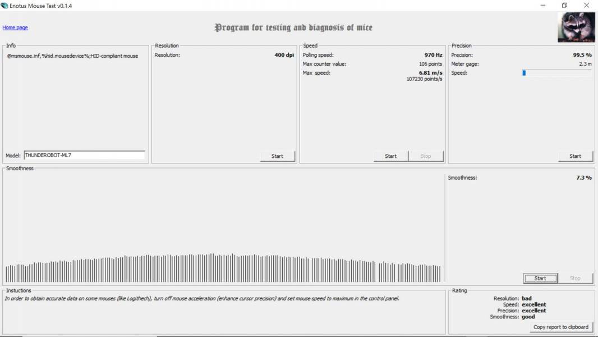This screenshot has height=337, width=598.
Task: Click the 'Max speed:' label
Action: [316, 73]
